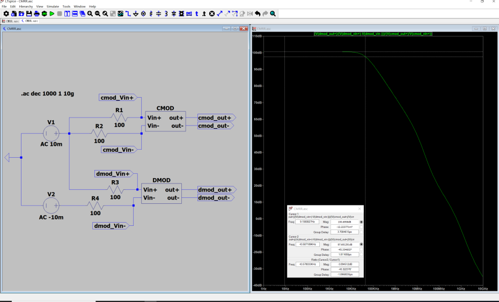Image resolution: width=499 pixels, height=302 pixels.
Task: Click the zoom to fit magnifier icon
Action: pyautogui.click(x=105, y=14)
